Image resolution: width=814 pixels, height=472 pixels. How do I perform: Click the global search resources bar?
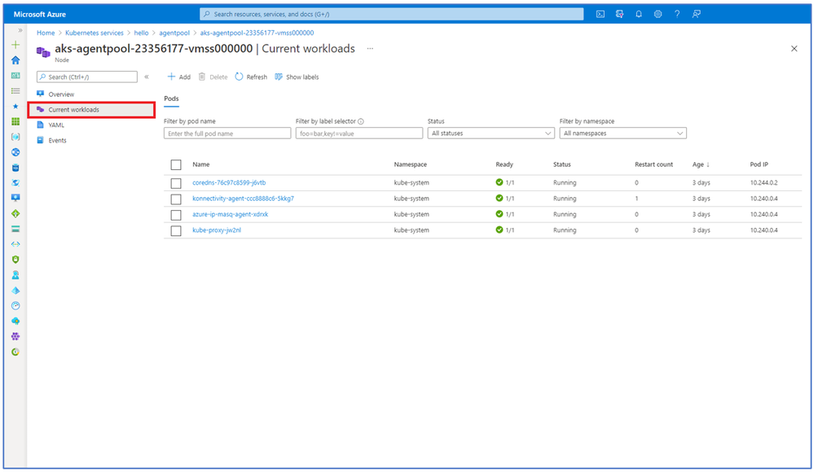click(x=392, y=14)
